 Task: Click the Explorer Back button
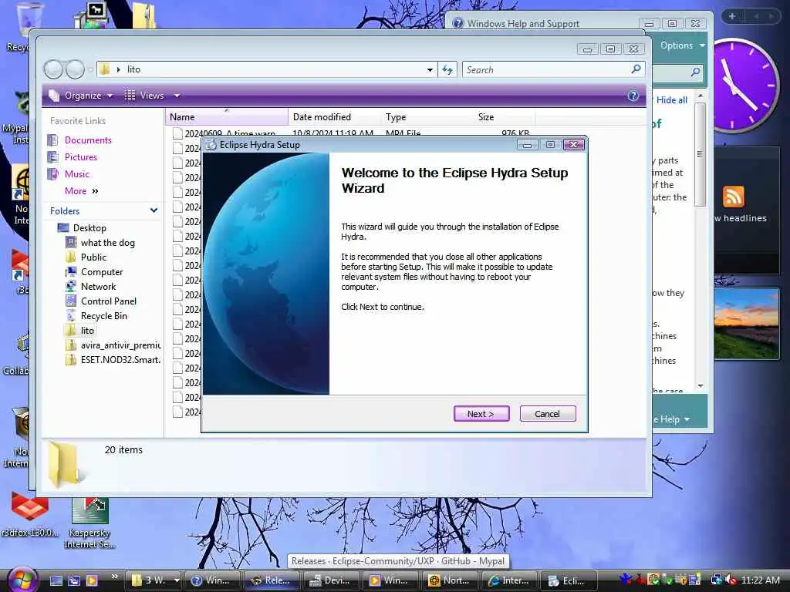pyautogui.click(x=53, y=69)
